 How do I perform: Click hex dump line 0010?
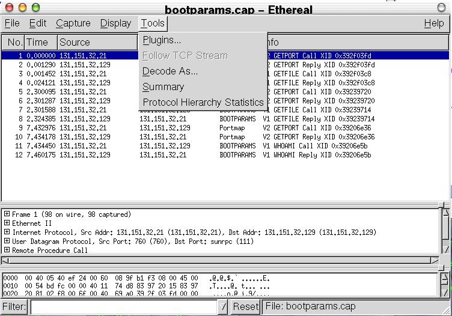tap(136, 286)
